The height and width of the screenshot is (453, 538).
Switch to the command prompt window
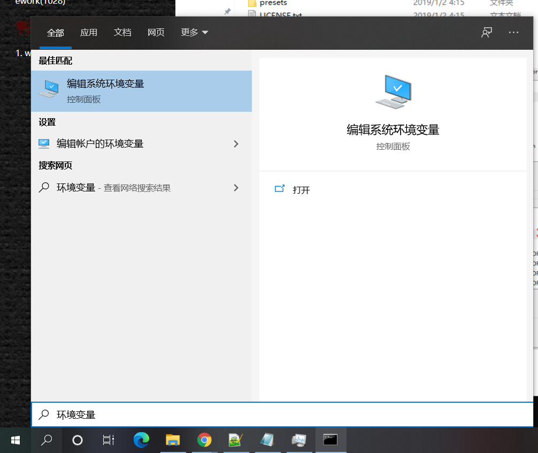coord(331,440)
